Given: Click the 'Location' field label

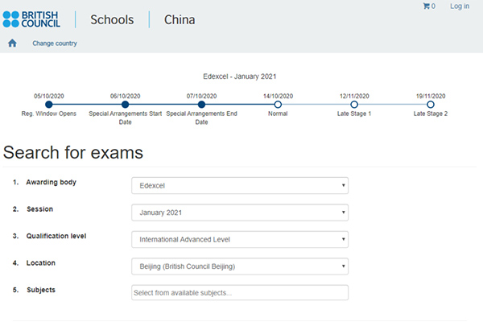Looking at the screenshot, I should [x=41, y=263].
